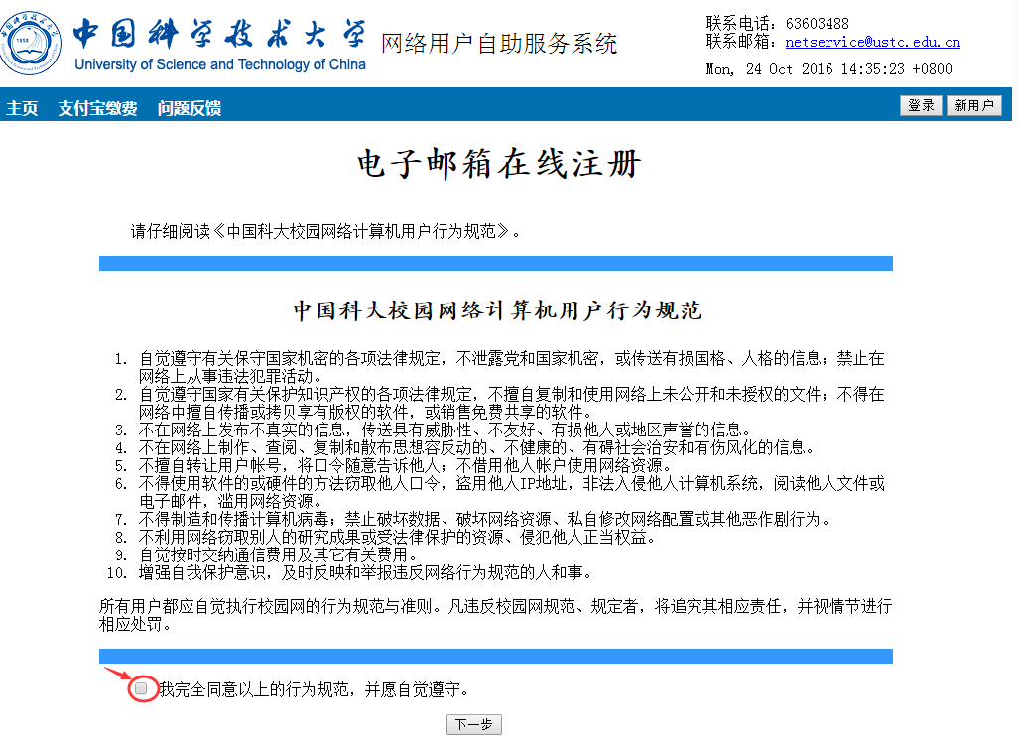
Task: Click the date and time stamp
Action: pos(828,69)
